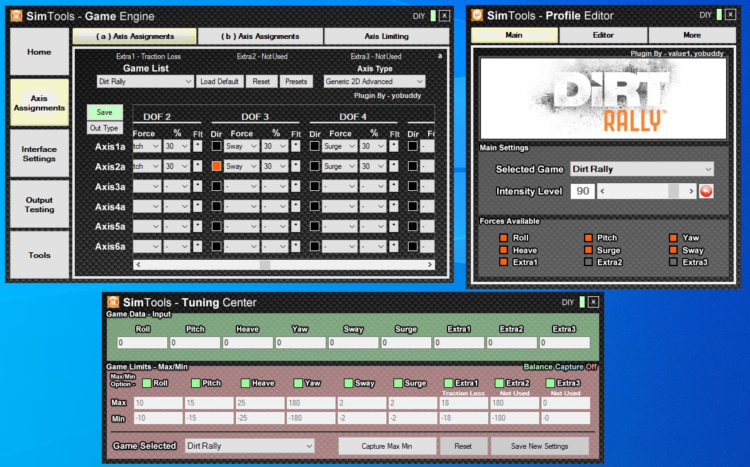The image size is (750, 467).
Task: Toggle Sway Max/Min option in Tuning Center
Action: tap(348, 383)
